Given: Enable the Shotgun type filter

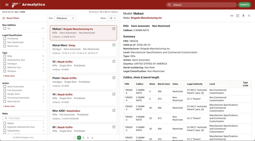Looking at the screenshot, I should 5,71.
